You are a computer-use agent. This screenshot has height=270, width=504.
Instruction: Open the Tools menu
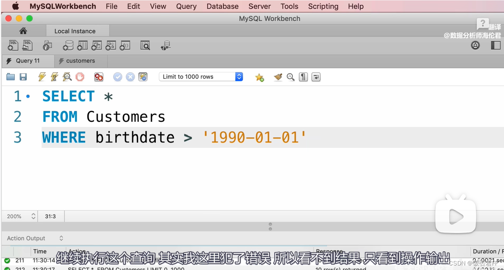[x=289, y=6]
